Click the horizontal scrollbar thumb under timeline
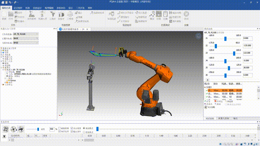Image resolution: width=260 pixels, height=146 pixels. pos(89,140)
